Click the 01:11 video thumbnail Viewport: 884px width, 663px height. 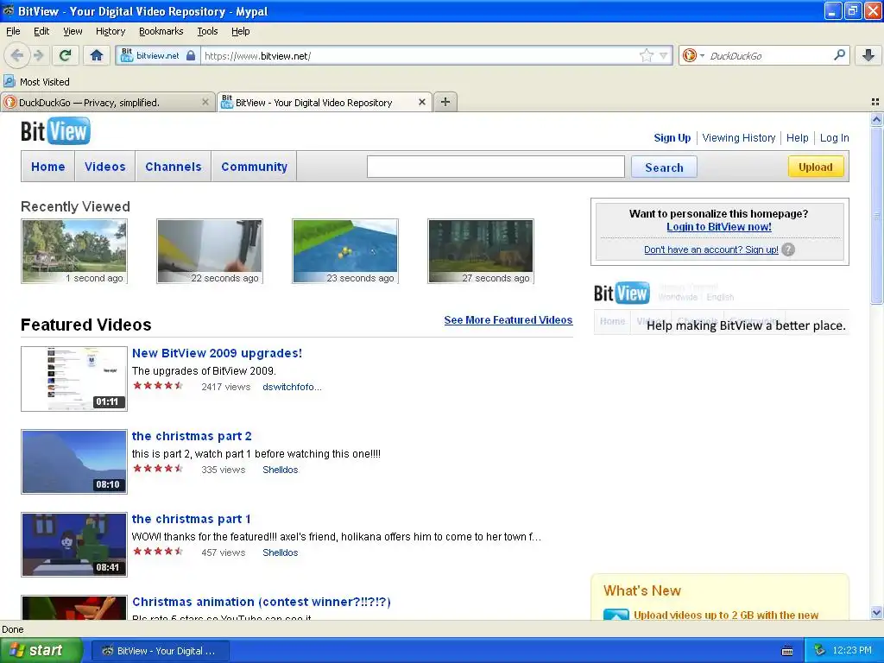(x=74, y=378)
